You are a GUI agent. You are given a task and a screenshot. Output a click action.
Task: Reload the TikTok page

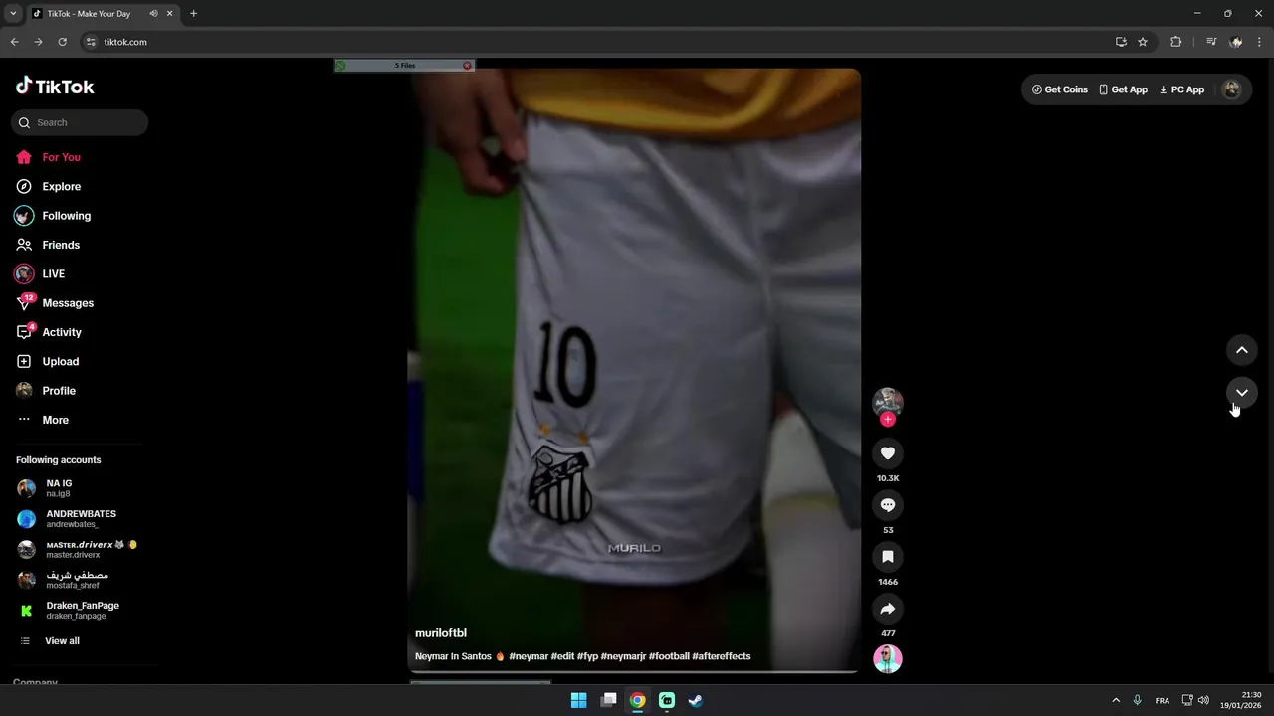click(x=62, y=42)
